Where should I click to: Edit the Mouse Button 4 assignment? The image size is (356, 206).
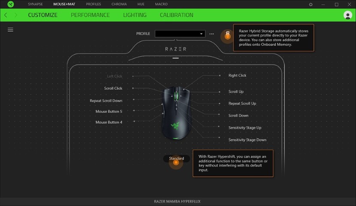point(109,122)
